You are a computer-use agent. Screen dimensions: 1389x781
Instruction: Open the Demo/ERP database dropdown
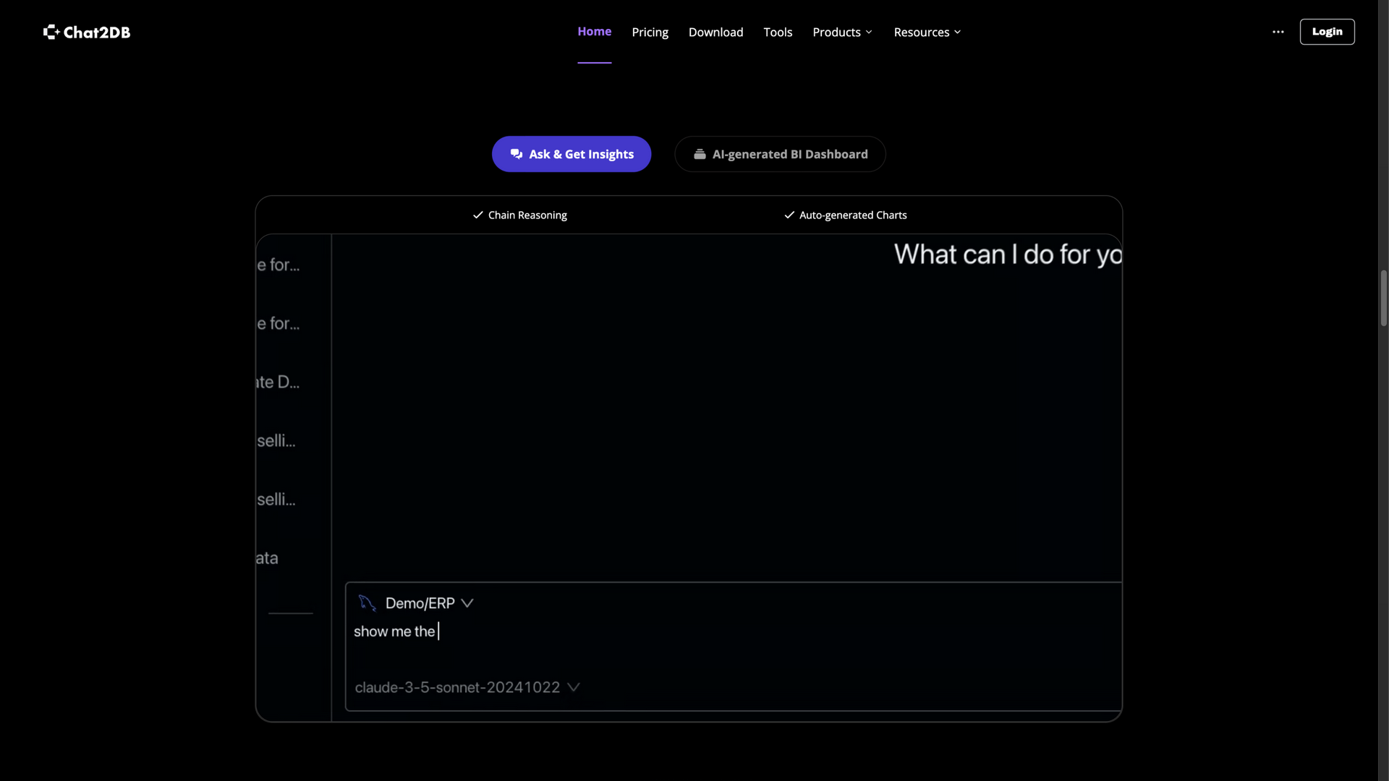point(429,603)
